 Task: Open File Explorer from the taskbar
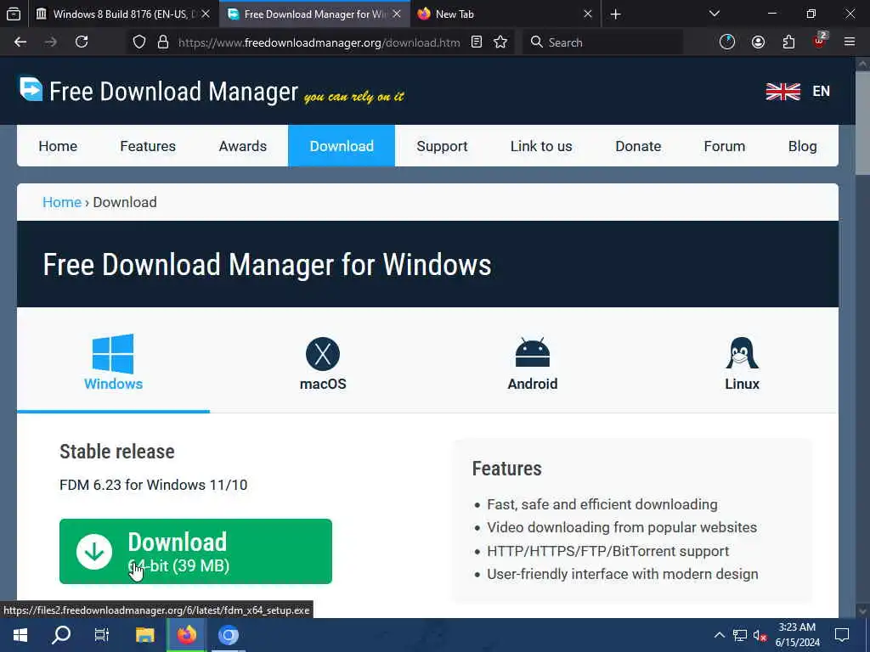click(x=144, y=635)
